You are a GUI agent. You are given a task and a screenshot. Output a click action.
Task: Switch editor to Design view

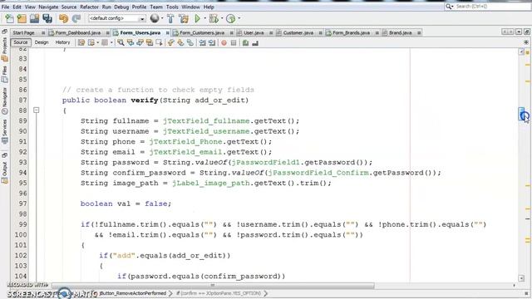[x=42, y=42]
